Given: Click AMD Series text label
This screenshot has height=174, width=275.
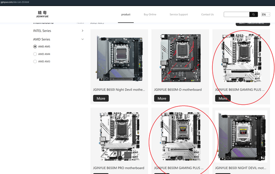Looking at the screenshot, I should coord(42,39).
